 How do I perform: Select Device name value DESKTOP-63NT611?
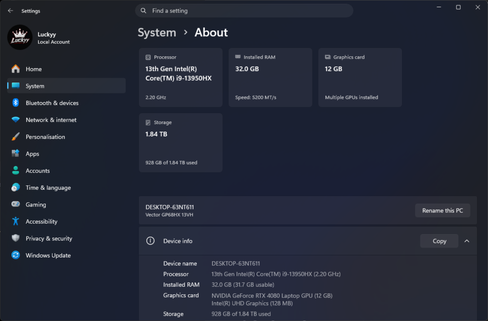tap(235, 263)
